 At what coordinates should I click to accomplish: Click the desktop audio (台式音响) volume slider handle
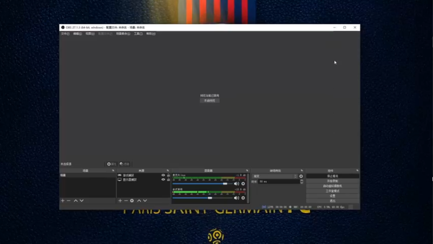(x=210, y=198)
